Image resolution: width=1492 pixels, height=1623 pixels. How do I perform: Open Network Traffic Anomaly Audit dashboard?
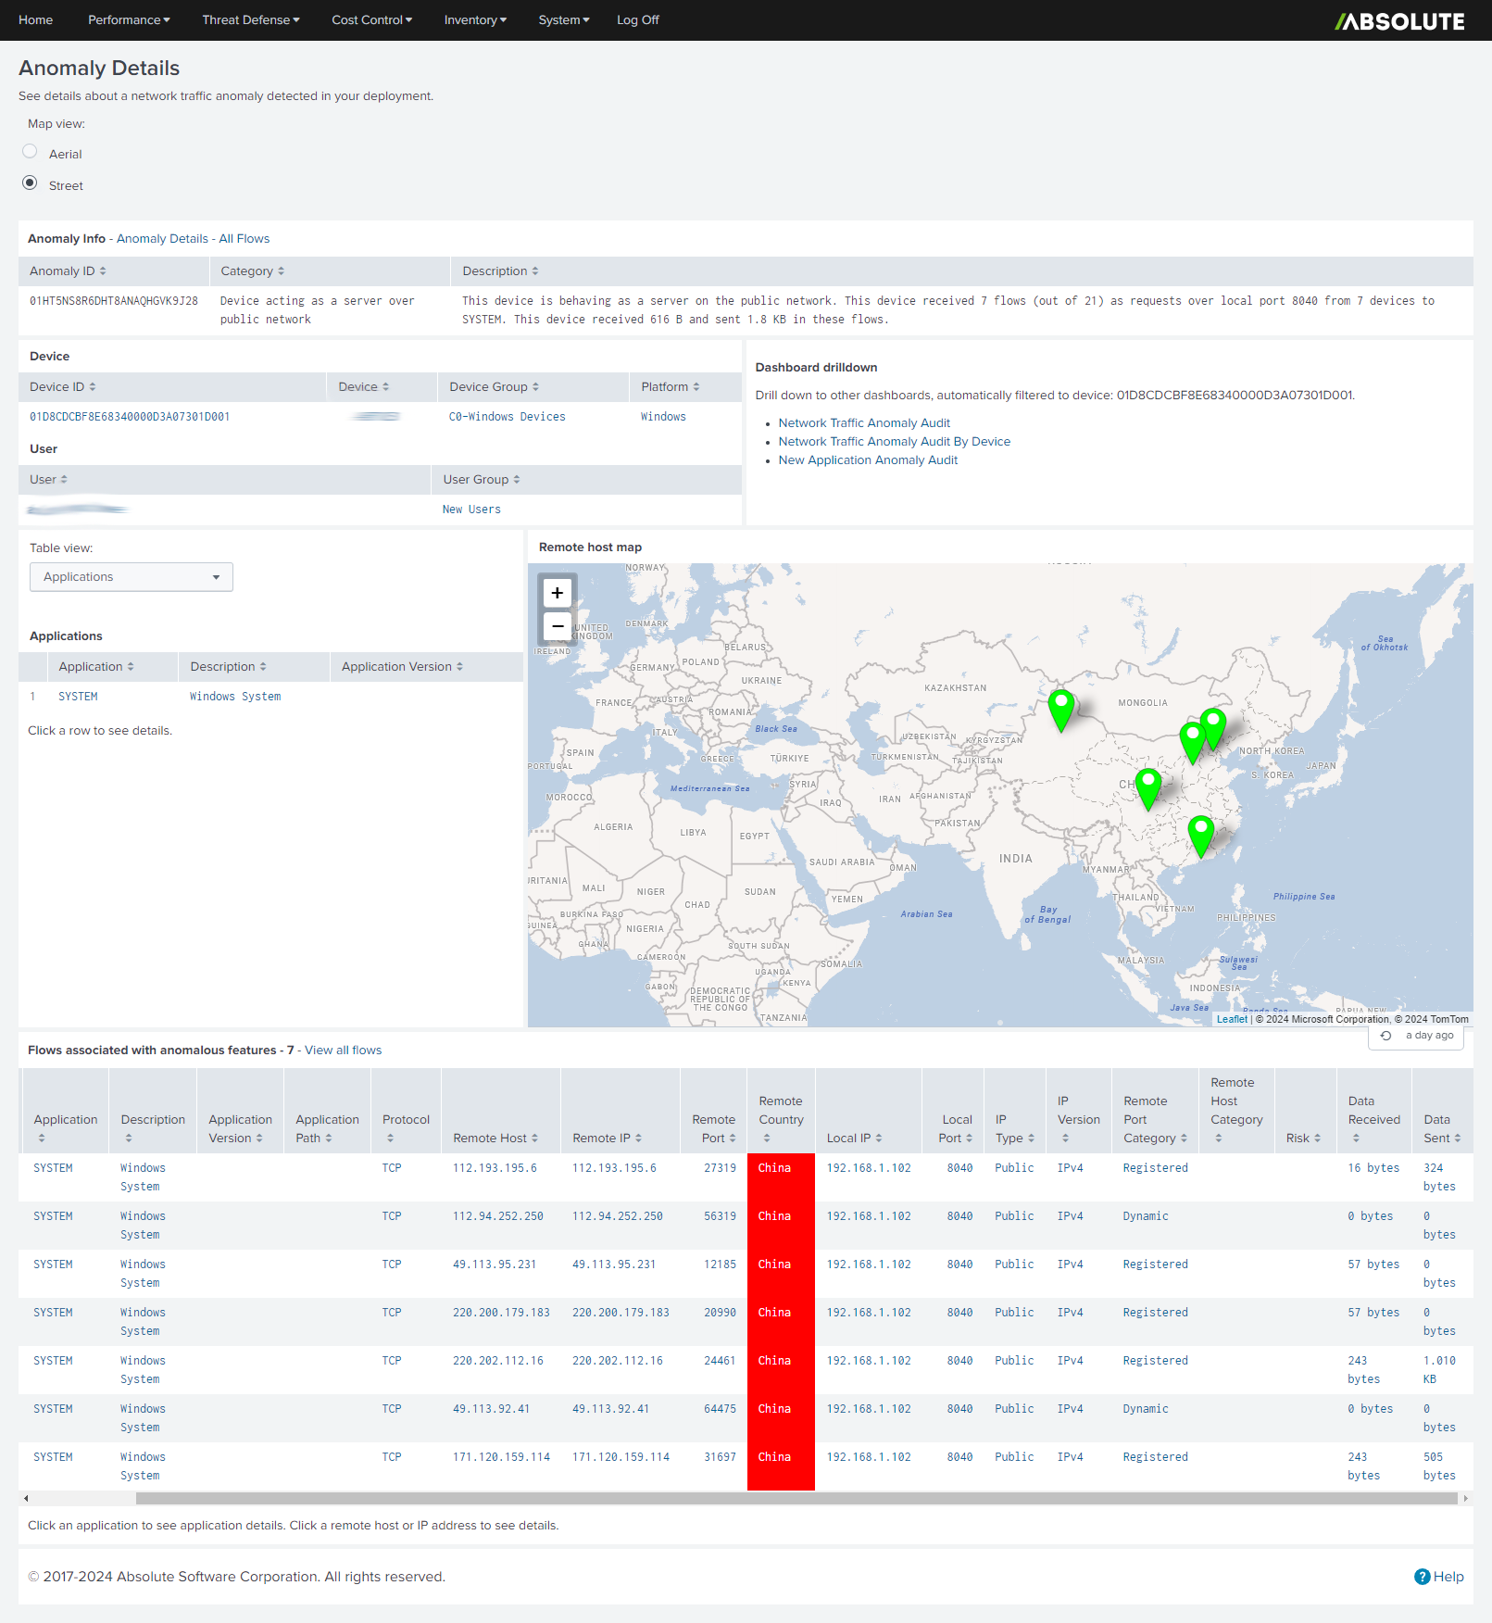[864, 423]
